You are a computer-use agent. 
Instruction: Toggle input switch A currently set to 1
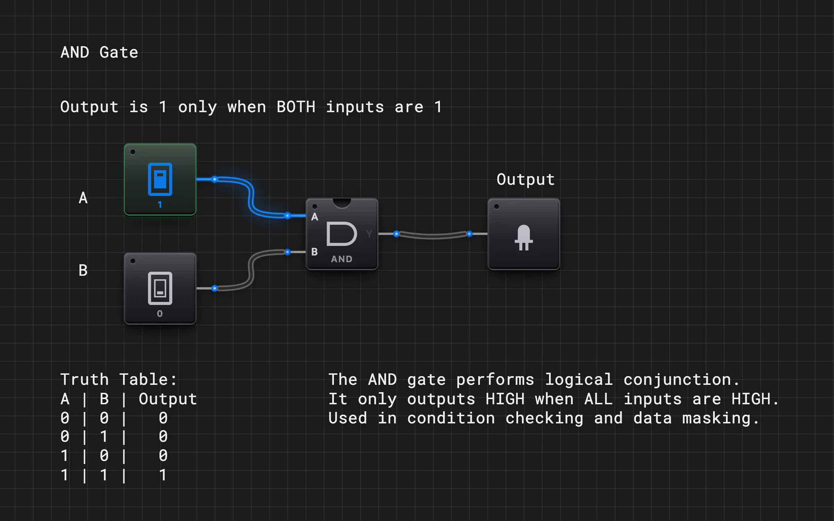coord(160,179)
